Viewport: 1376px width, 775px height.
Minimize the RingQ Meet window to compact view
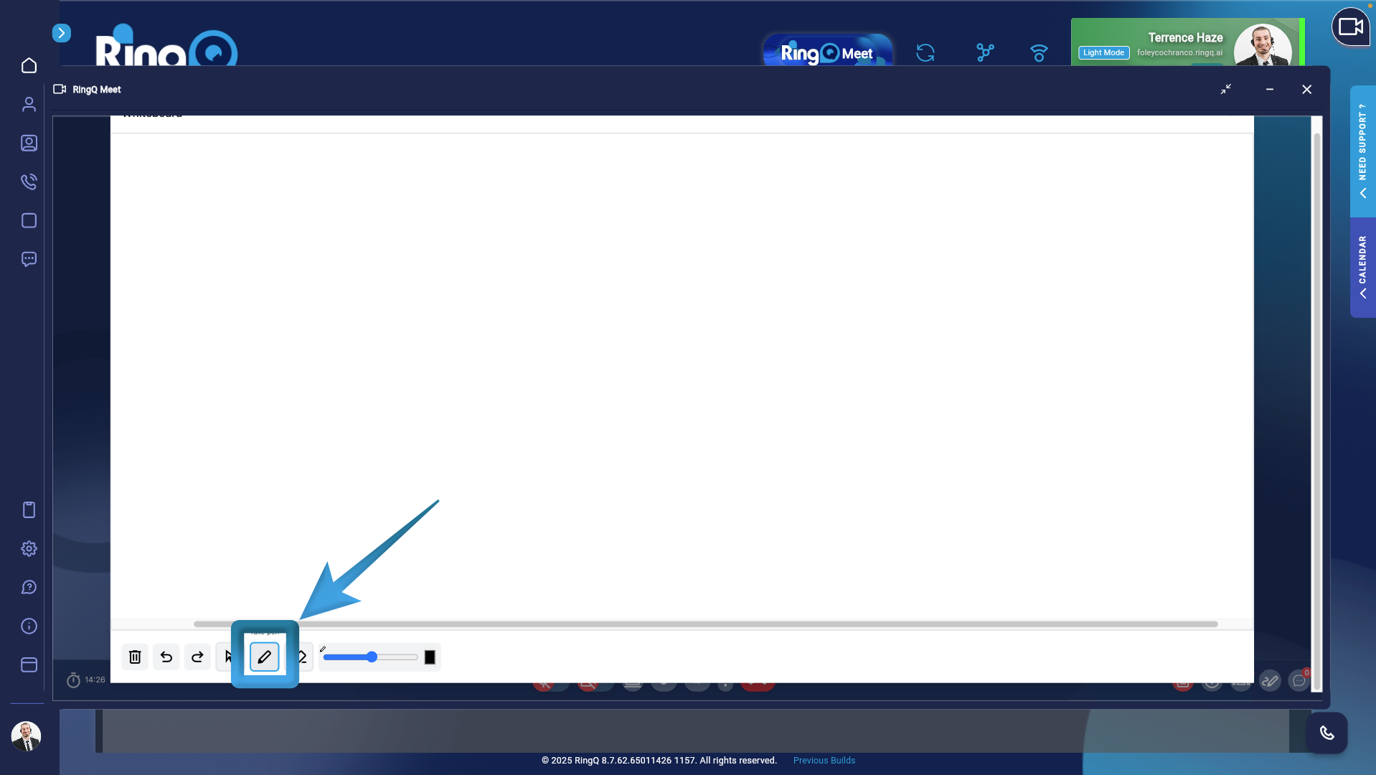click(1226, 89)
